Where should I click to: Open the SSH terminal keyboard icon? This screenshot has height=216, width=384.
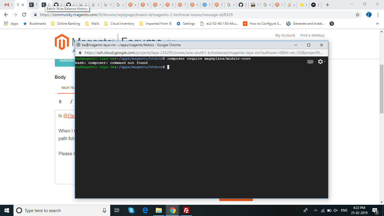click(x=310, y=62)
